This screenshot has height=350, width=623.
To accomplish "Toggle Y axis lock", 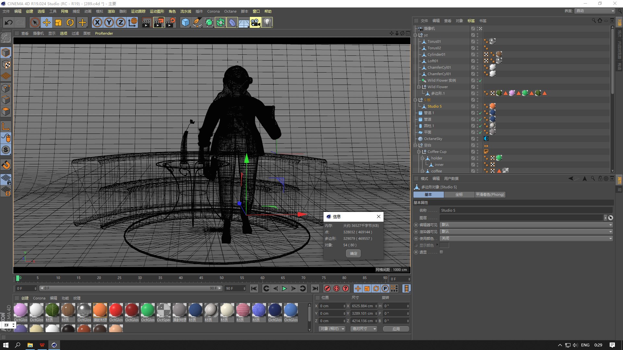I will (109, 22).
